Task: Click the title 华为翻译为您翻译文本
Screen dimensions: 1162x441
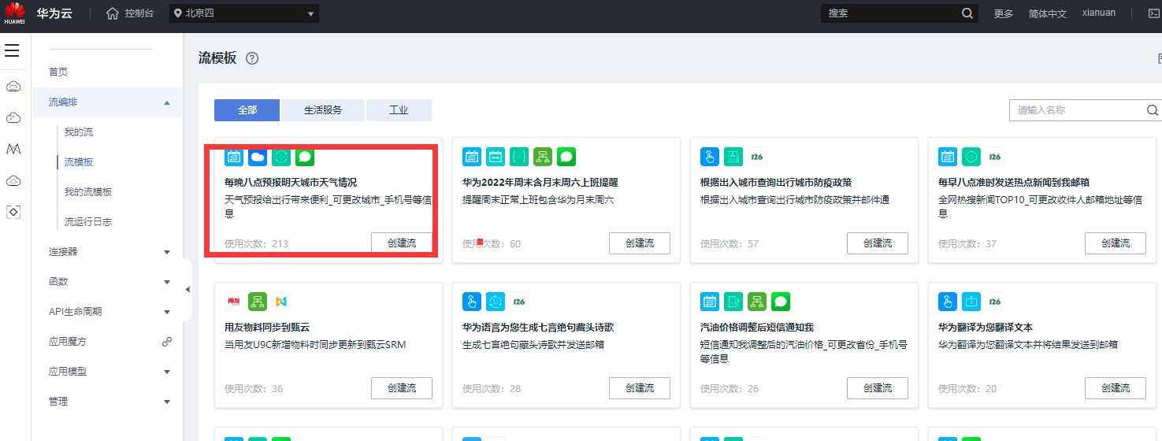Action: click(x=986, y=328)
